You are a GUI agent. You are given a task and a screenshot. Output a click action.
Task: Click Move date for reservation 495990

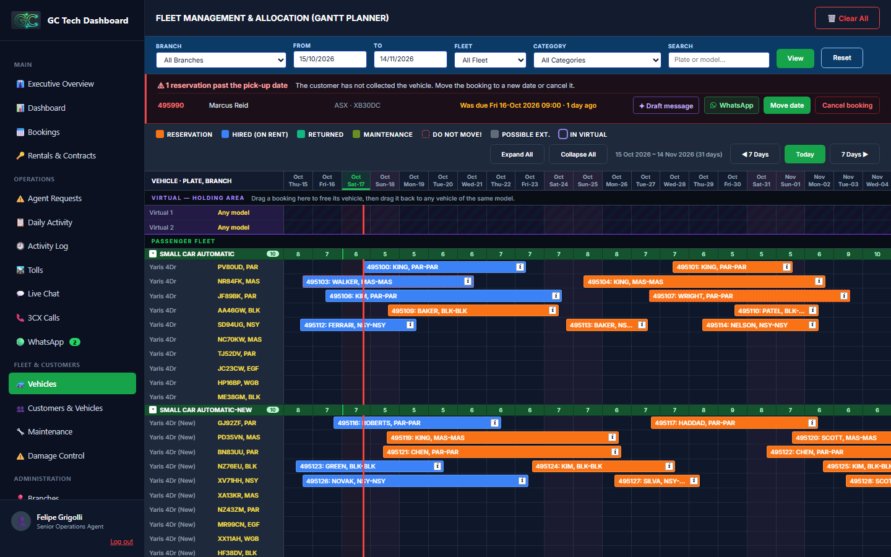coord(787,105)
